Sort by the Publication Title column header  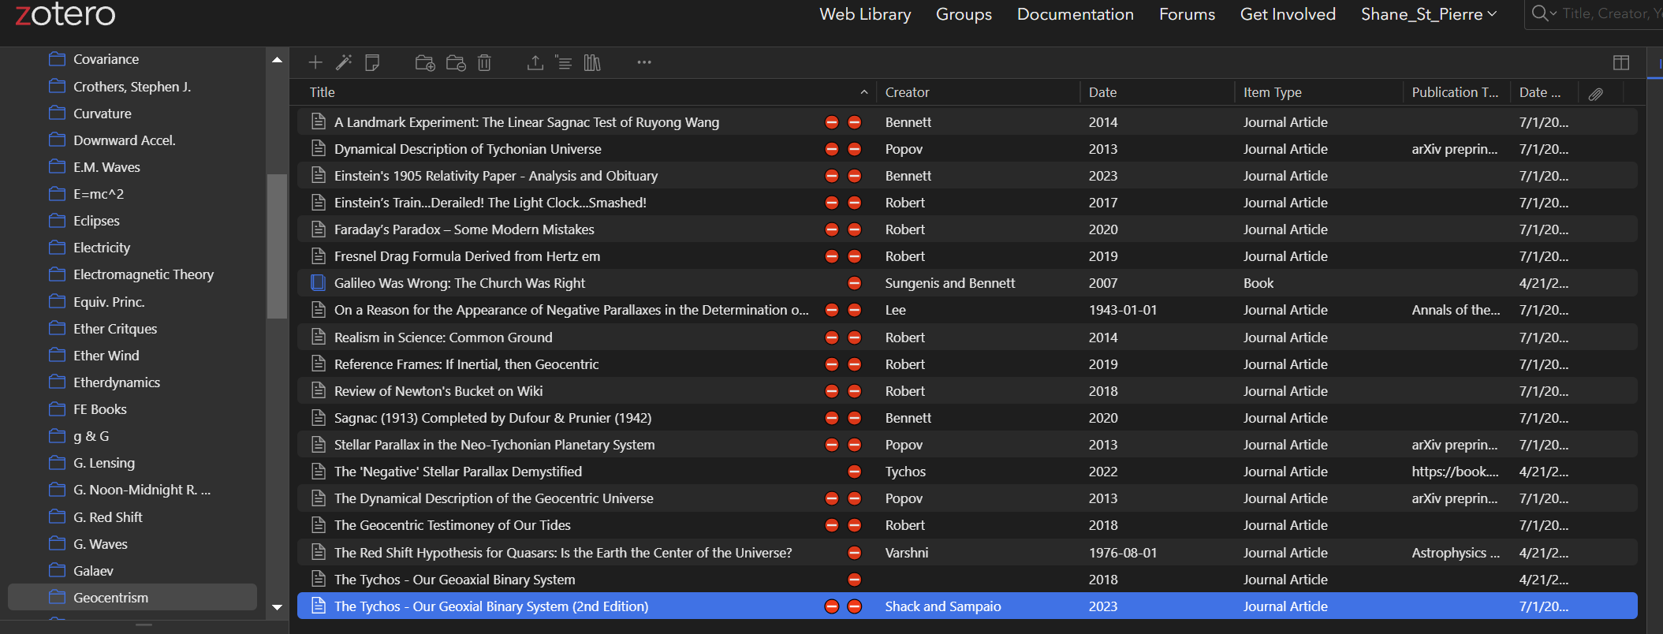(1455, 92)
